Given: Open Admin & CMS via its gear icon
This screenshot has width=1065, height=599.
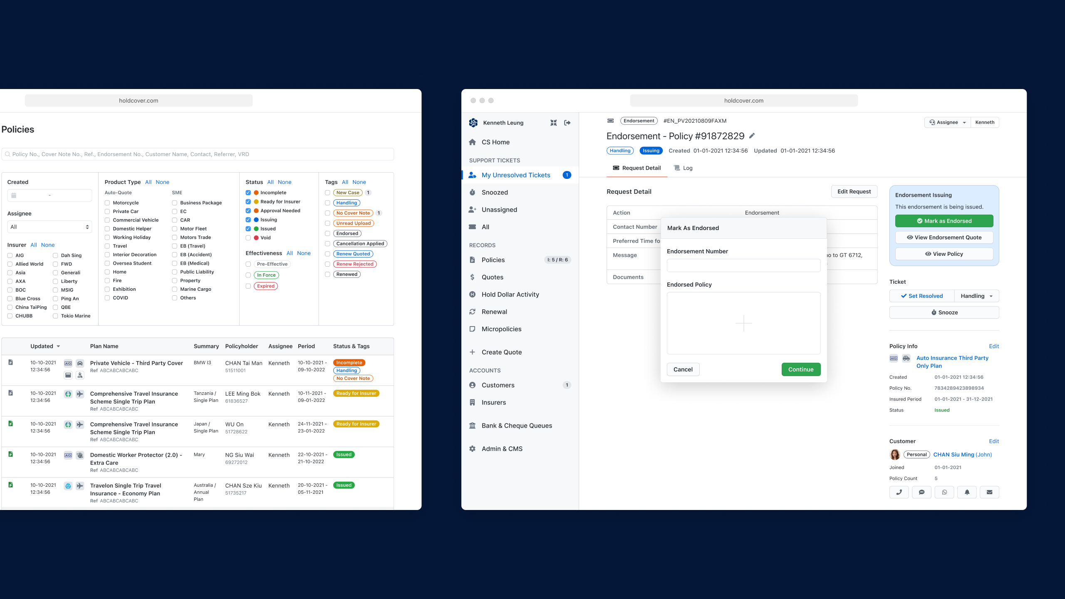Looking at the screenshot, I should (x=473, y=448).
